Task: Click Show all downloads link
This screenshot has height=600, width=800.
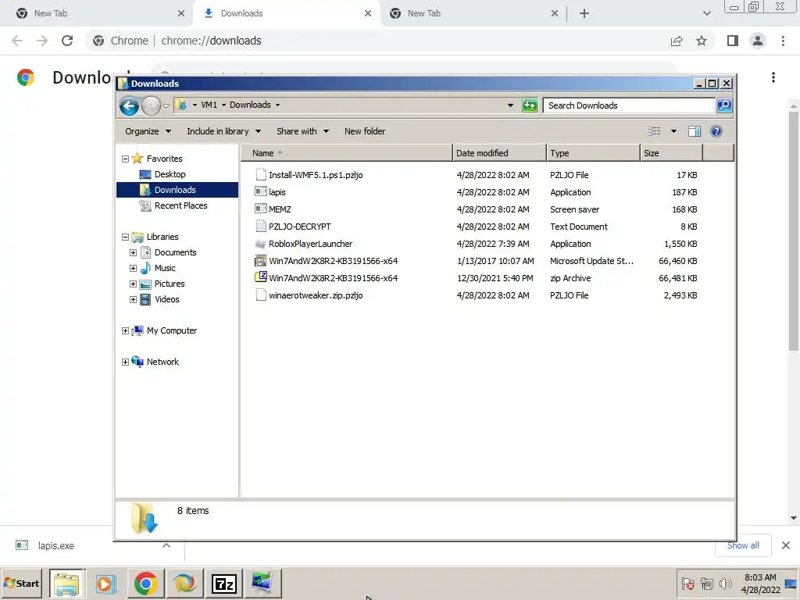Action: [743, 545]
